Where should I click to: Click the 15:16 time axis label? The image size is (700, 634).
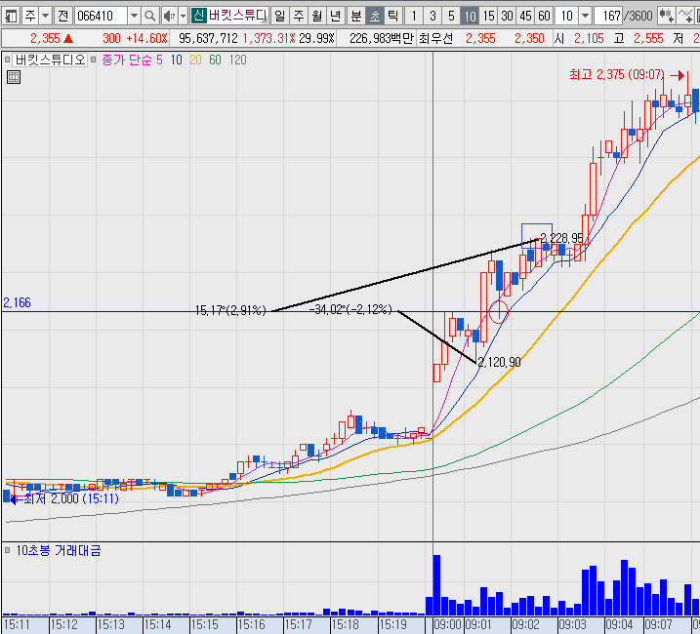coord(252,624)
